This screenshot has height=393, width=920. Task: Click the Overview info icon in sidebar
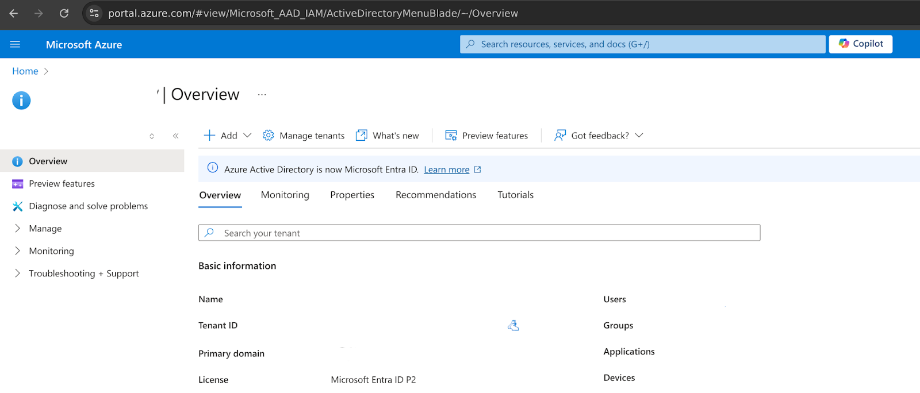tap(17, 161)
